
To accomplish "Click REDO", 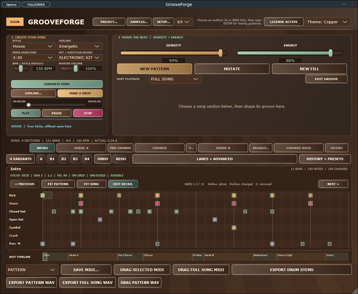I will [x=121, y=159].
